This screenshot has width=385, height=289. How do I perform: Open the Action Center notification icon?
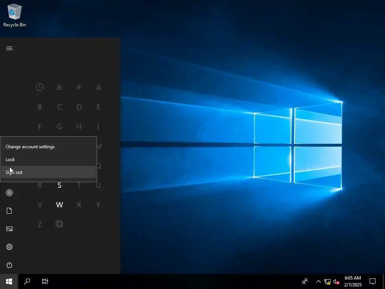pyautogui.click(x=373, y=281)
